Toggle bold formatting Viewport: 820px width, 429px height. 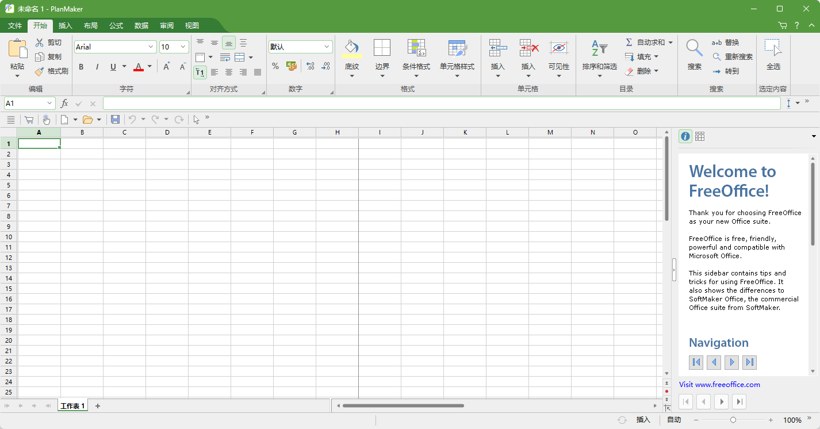point(81,67)
